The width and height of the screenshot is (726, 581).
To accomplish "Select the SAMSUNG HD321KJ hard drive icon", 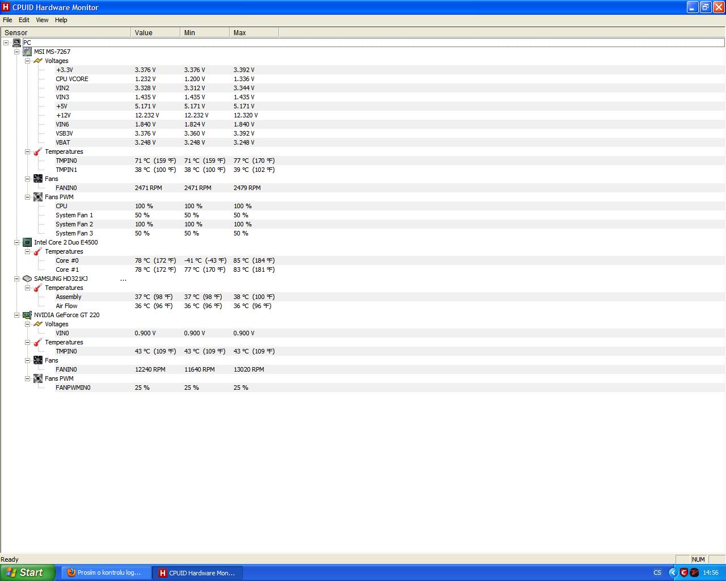I will (x=27, y=279).
